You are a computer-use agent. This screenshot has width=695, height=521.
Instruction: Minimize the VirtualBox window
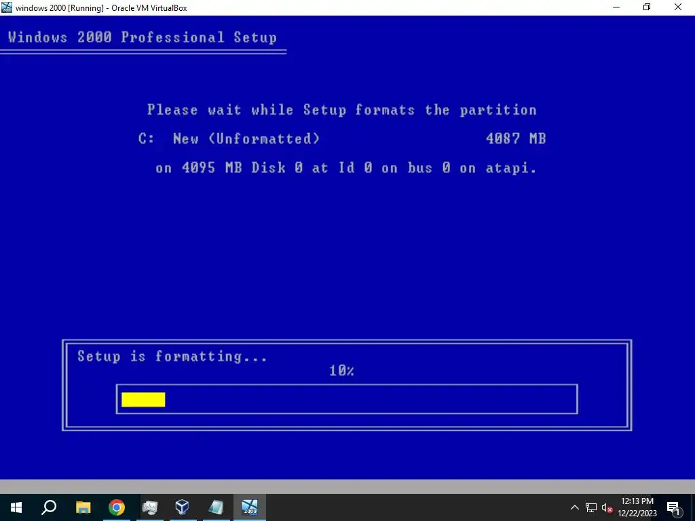pyautogui.click(x=616, y=7)
